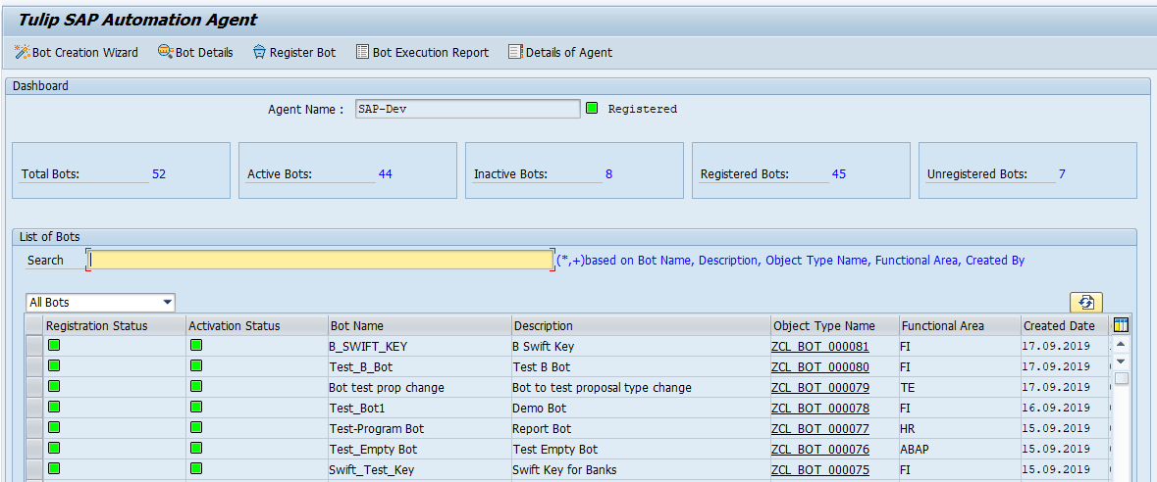This screenshot has width=1157, height=482.
Task: Open the Bot Creation Wizard
Action: tap(76, 52)
